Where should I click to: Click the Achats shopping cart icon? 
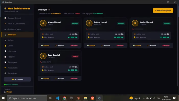click(5, 40)
